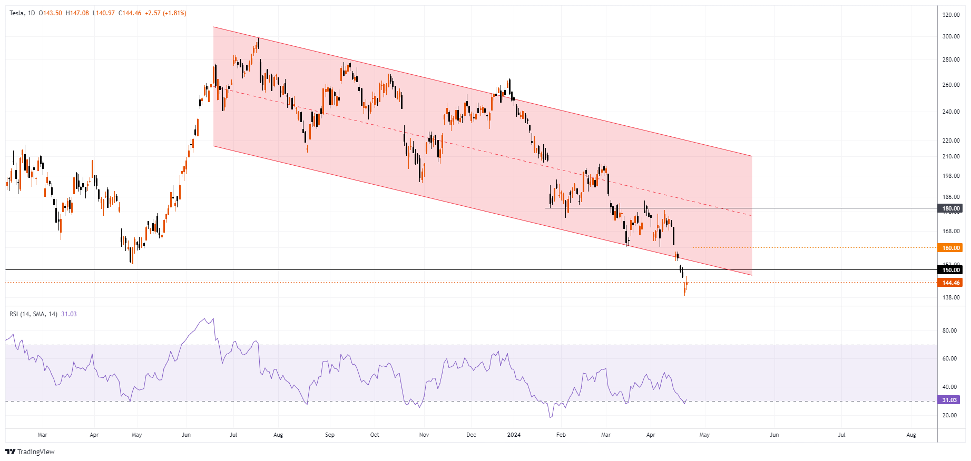Select the RSI value 31.03 in legend
This screenshot has height=461, width=971.
pyautogui.click(x=69, y=314)
